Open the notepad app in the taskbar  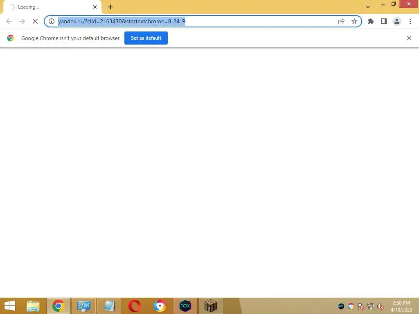tap(109, 306)
